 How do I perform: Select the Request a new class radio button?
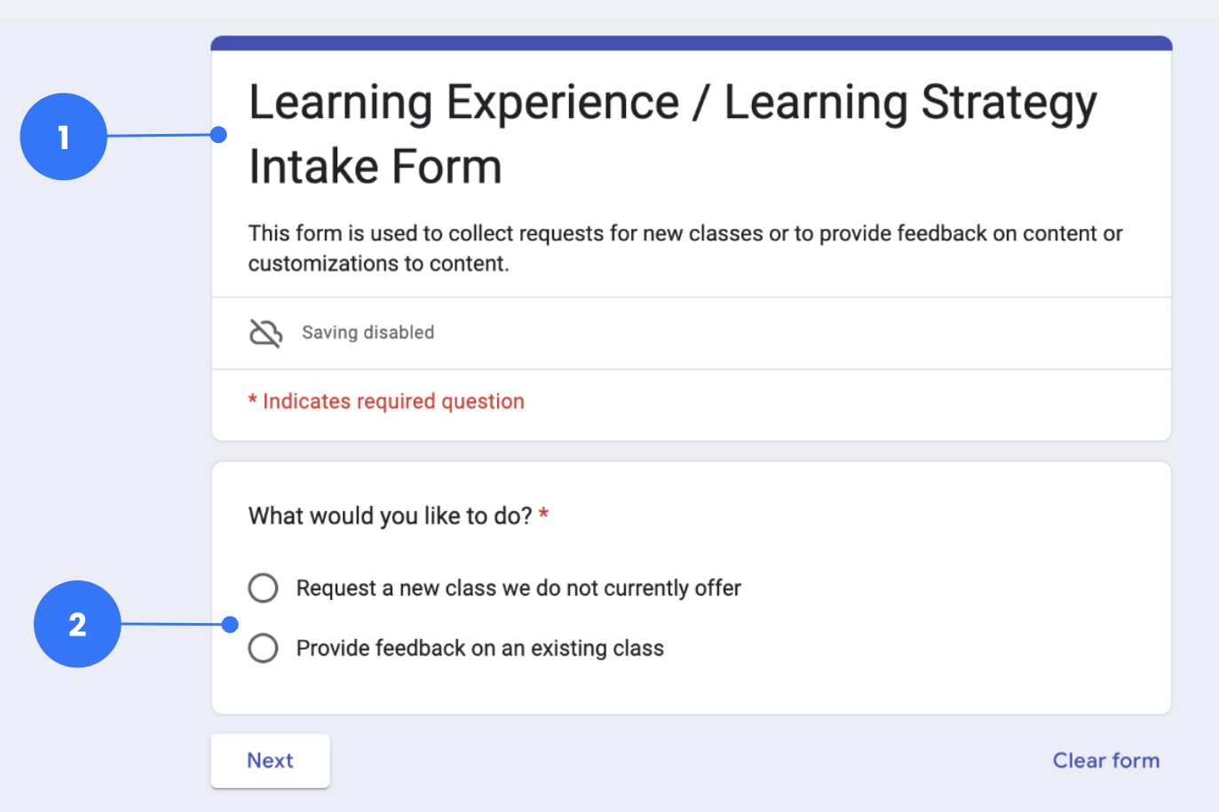click(263, 587)
